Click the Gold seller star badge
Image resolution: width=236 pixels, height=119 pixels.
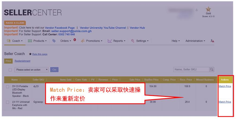[x=208, y=9]
